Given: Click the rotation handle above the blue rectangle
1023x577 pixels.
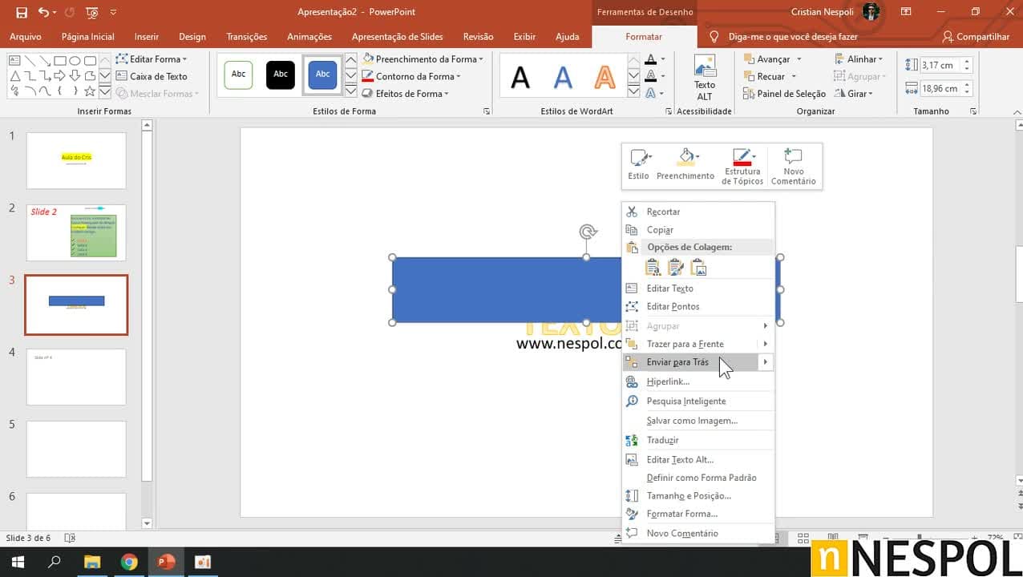Looking at the screenshot, I should coord(587,232).
